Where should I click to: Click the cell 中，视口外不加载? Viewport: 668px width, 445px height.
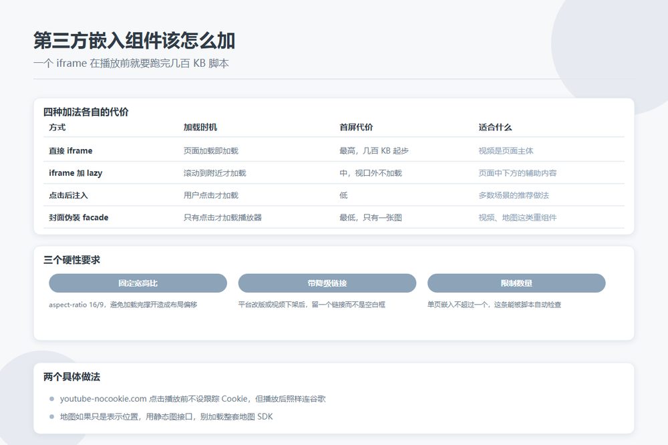point(371,173)
